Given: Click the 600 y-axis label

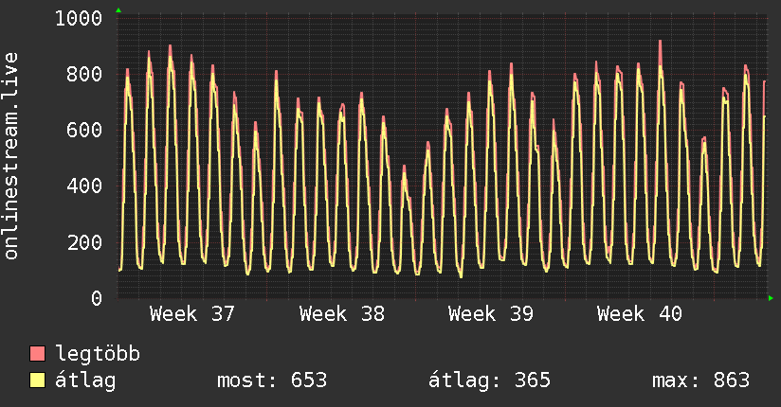Looking at the screenshot, I should pos(84,130).
